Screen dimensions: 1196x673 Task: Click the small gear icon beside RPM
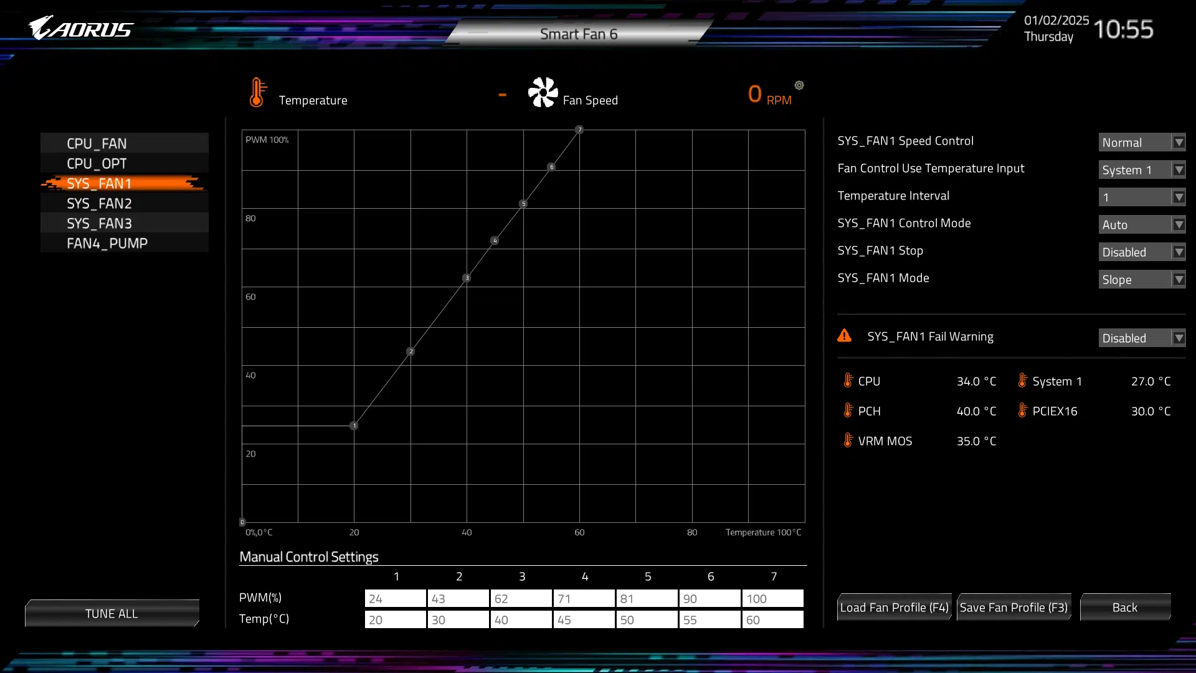[x=799, y=85]
